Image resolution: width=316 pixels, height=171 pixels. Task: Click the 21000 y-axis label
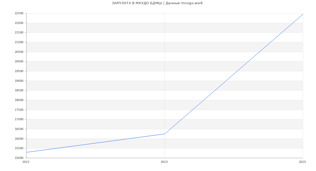(x=19, y=42)
